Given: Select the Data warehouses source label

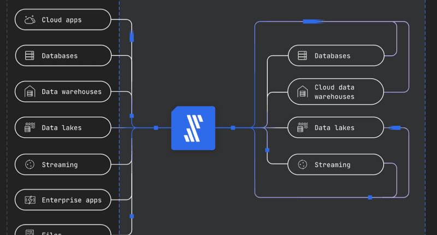Looking at the screenshot, I should click(x=72, y=92).
